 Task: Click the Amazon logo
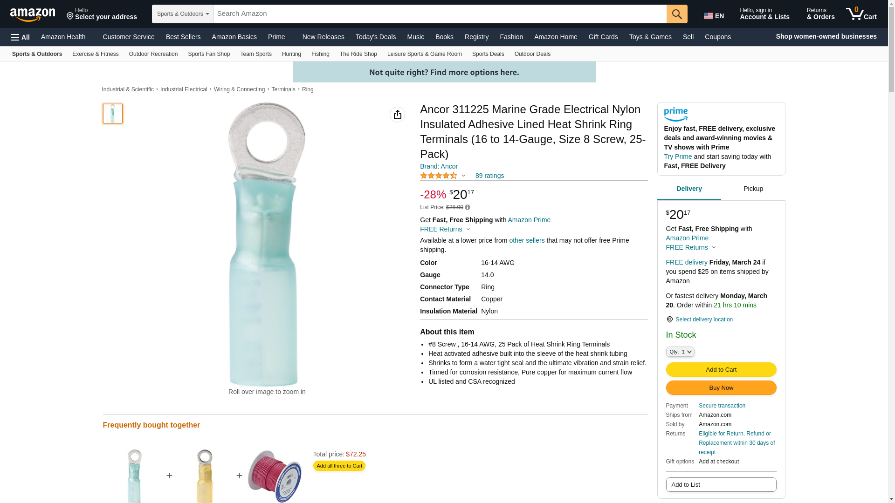pos(33,14)
